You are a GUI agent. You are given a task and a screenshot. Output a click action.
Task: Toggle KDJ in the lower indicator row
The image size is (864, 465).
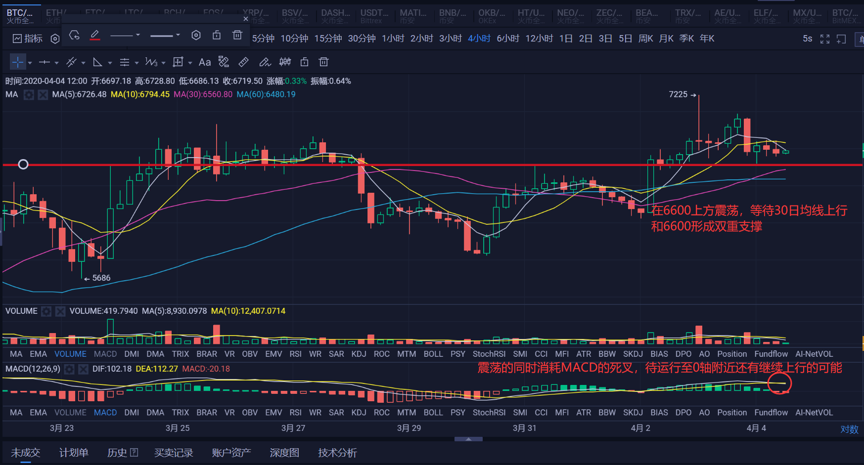click(x=359, y=413)
